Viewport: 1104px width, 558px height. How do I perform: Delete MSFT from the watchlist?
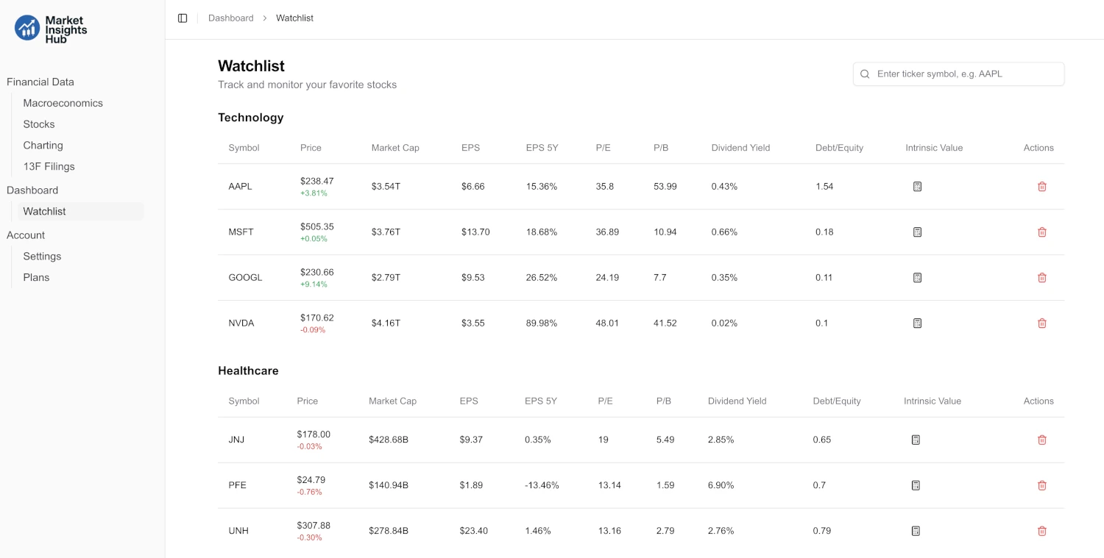(1042, 232)
